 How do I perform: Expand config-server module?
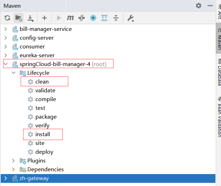coord(6,38)
